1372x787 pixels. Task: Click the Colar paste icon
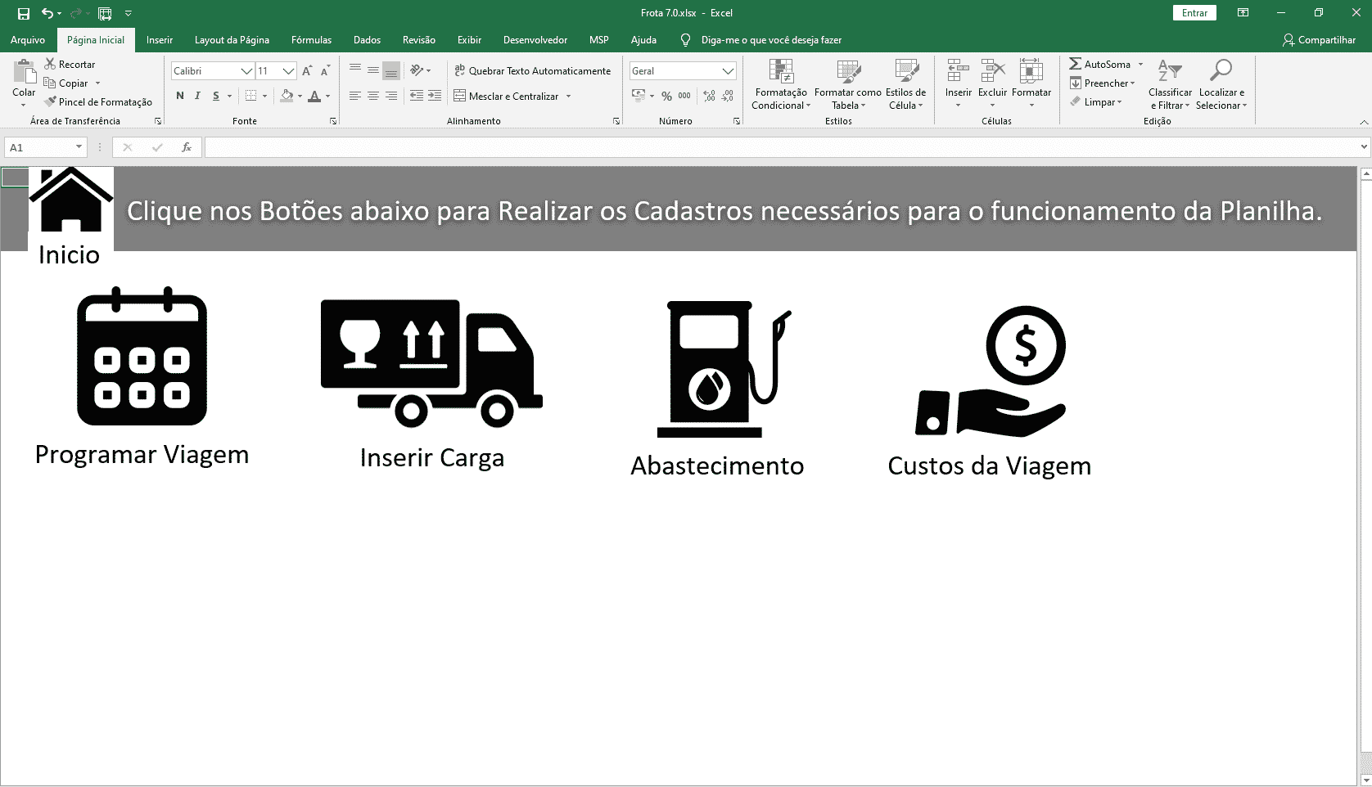pyautogui.click(x=24, y=72)
